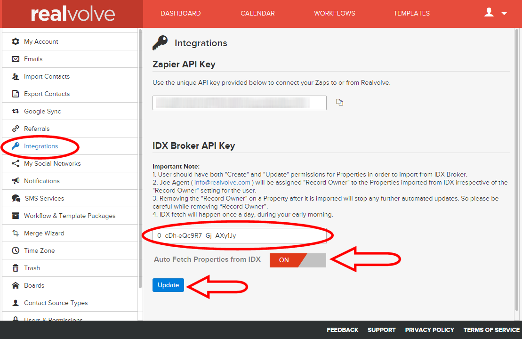Click the sidebar vertical scrollbar
The width and height of the screenshot is (522, 339).
[x=140, y=159]
